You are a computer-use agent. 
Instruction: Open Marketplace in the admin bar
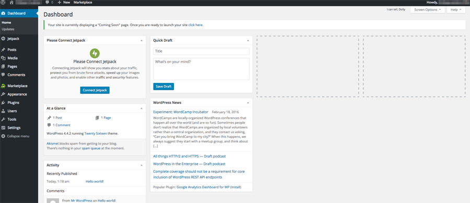pyautogui.click(x=83, y=2)
